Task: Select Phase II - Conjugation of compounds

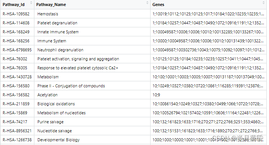Action: click(x=71, y=86)
